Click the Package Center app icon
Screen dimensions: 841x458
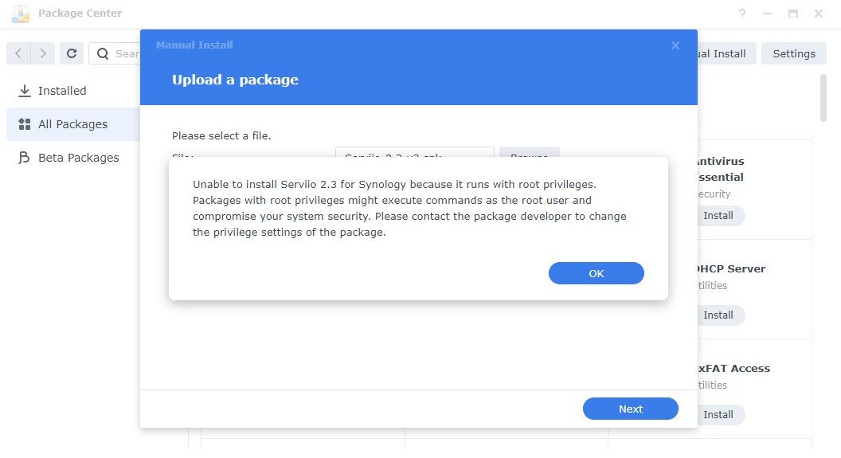[x=21, y=14]
